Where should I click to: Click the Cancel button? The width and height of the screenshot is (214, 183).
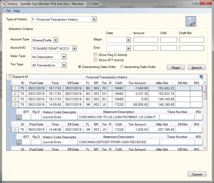[197, 174]
